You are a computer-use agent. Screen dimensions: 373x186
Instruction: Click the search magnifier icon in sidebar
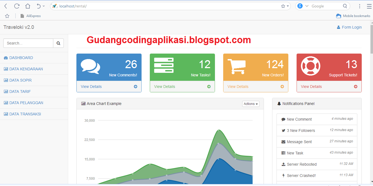[58, 43]
